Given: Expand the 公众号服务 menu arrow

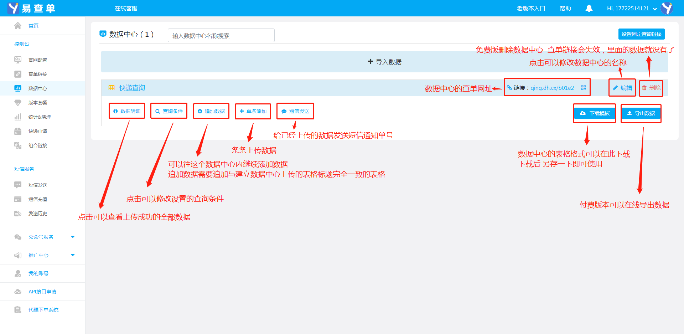Looking at the screenshot, I should (73, 237).
